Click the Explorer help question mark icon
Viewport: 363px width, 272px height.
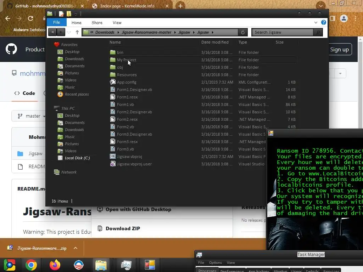[323, 22]
